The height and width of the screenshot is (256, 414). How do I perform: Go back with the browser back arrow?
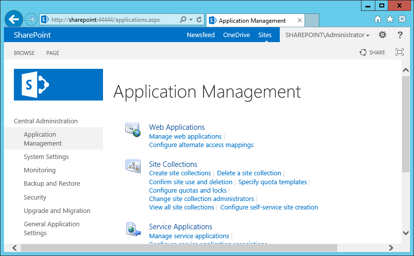pos(13,19)
